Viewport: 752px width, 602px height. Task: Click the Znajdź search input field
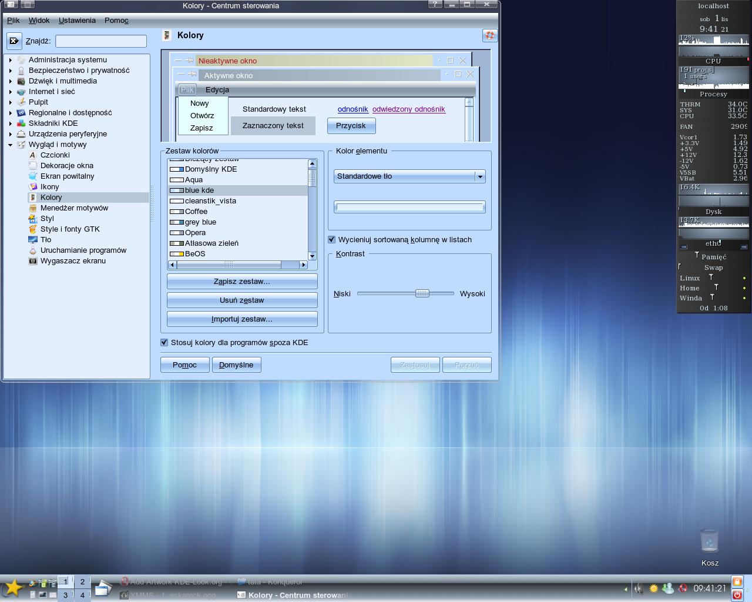click(x=101, y=41)
